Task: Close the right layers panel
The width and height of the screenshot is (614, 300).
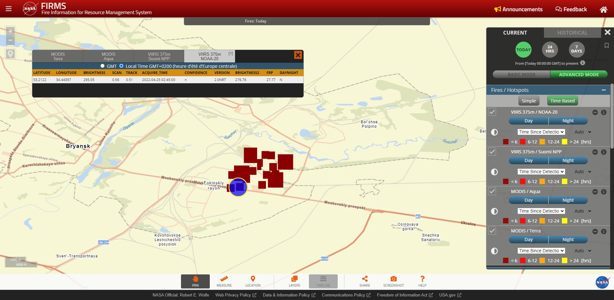Action: (x=608, y=32)
